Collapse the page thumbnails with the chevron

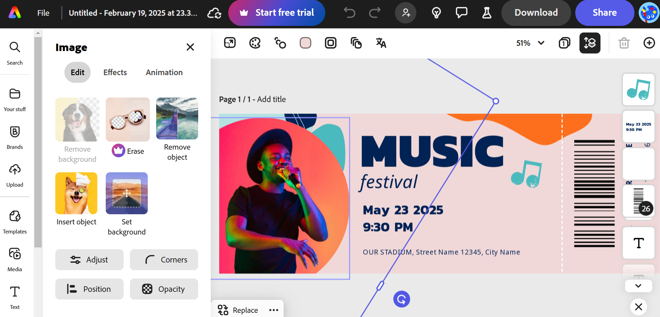[638, 286]
